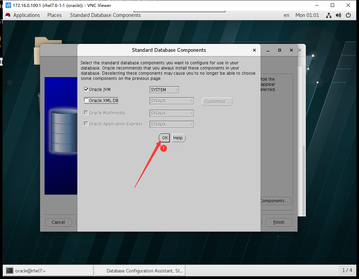Switch to the oracle@rhel7:~ terminal taskbar item
359x279 pixels.
(x=48, y=271)
